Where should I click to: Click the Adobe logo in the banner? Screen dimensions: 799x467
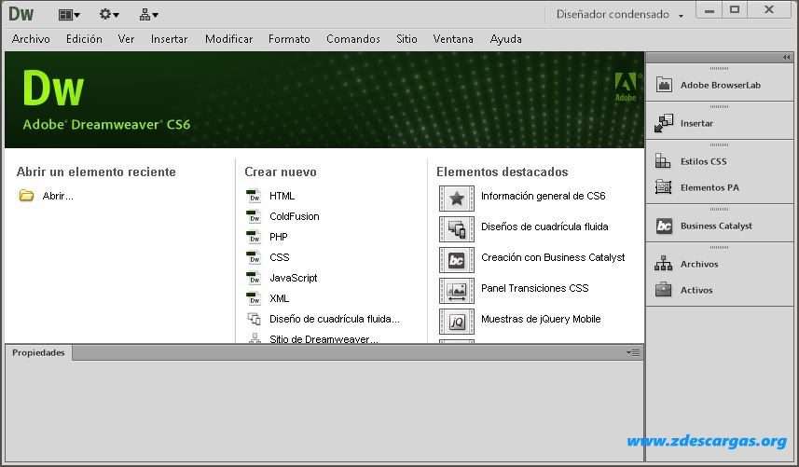coord(626,87)
